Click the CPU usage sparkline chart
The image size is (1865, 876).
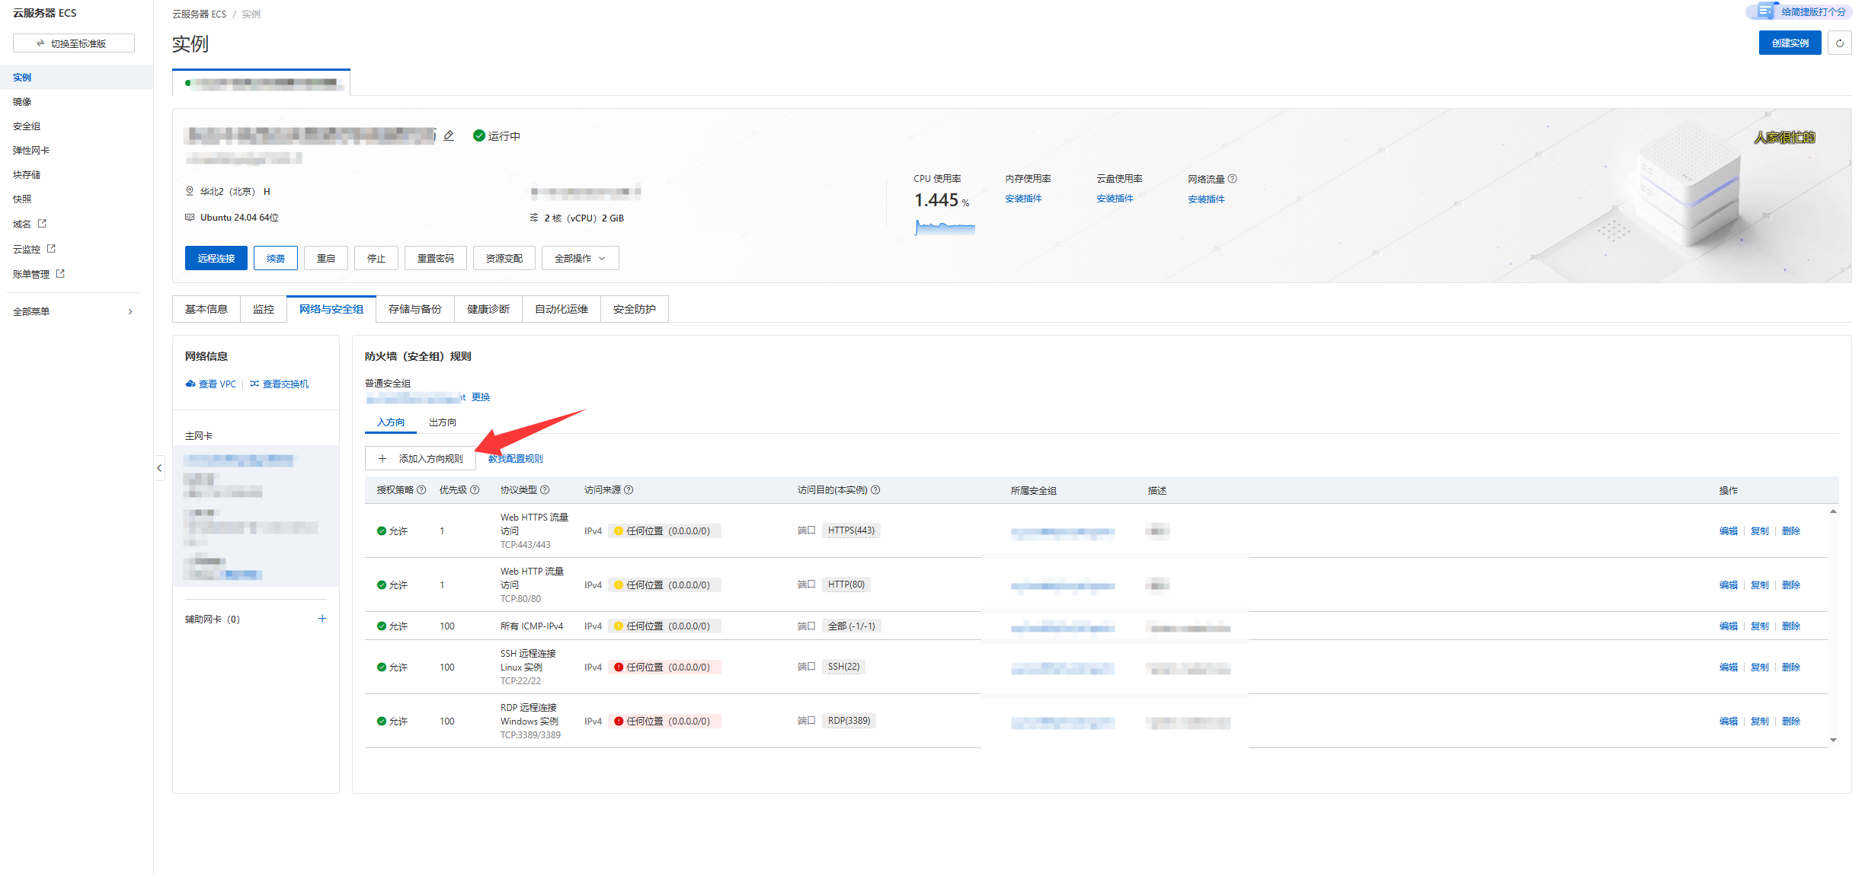pos(945,227)
